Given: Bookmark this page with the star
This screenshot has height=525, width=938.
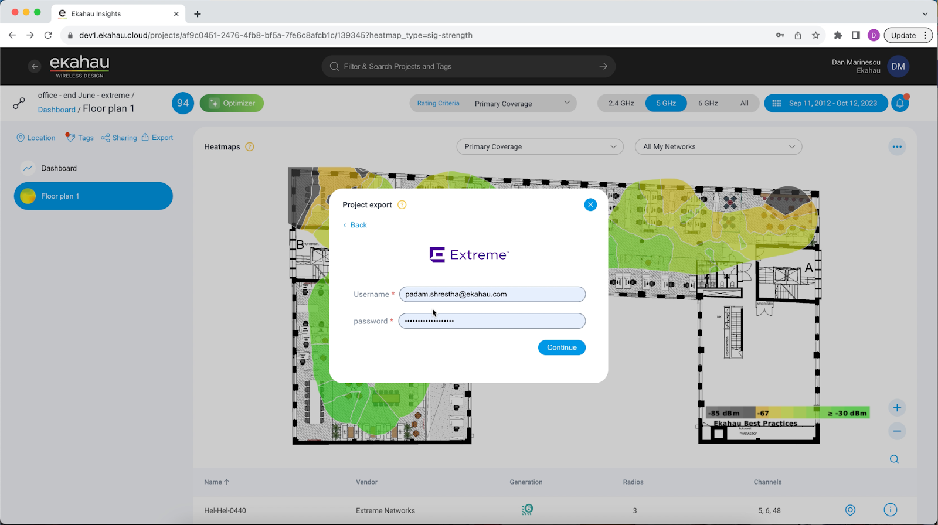Looking at the screenshot, I should pyautogui.click(x=815, y=35).
